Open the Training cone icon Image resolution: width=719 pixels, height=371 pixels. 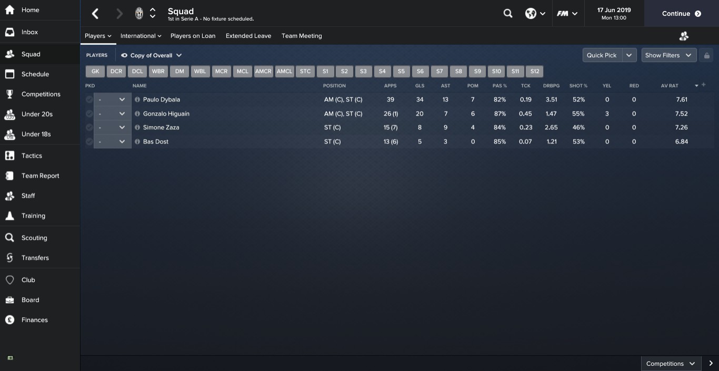(x=9, y=215)
